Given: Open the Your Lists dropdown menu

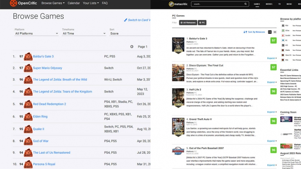Looking at the screenshot, I should (x=91, y=3).
